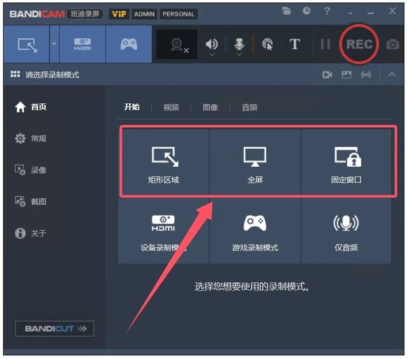Open help with the question mark

tap(327, 11)
